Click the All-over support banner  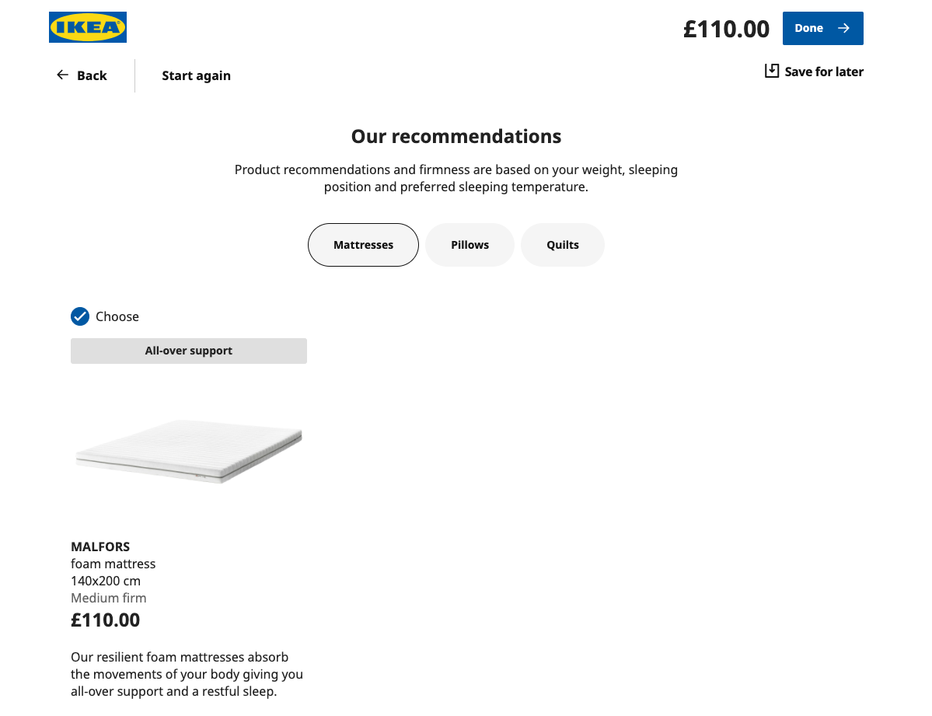click(188, 351)
